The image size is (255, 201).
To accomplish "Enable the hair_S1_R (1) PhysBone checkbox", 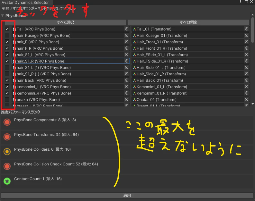I will pyautogui.click(x=7, y=74).
